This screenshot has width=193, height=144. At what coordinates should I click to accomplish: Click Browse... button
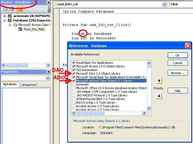178,73
